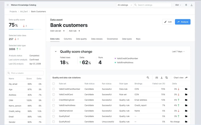Click the search catalogs magnifier icon
This screenshot has height=125, width=201.
point(135,5)
